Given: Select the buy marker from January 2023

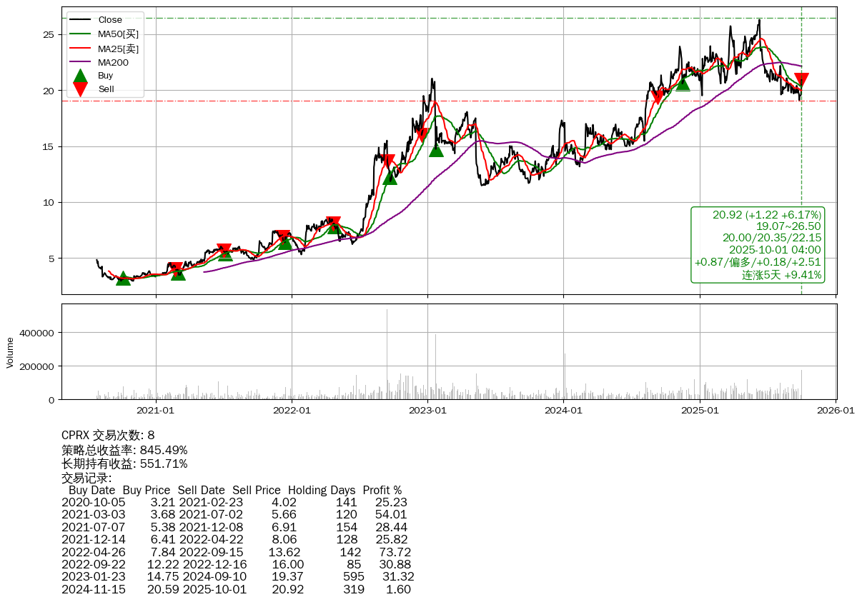Looking at the screenshot, I should [x=436, y=149].
